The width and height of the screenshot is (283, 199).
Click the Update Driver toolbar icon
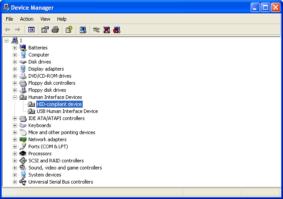pos(96,30)
